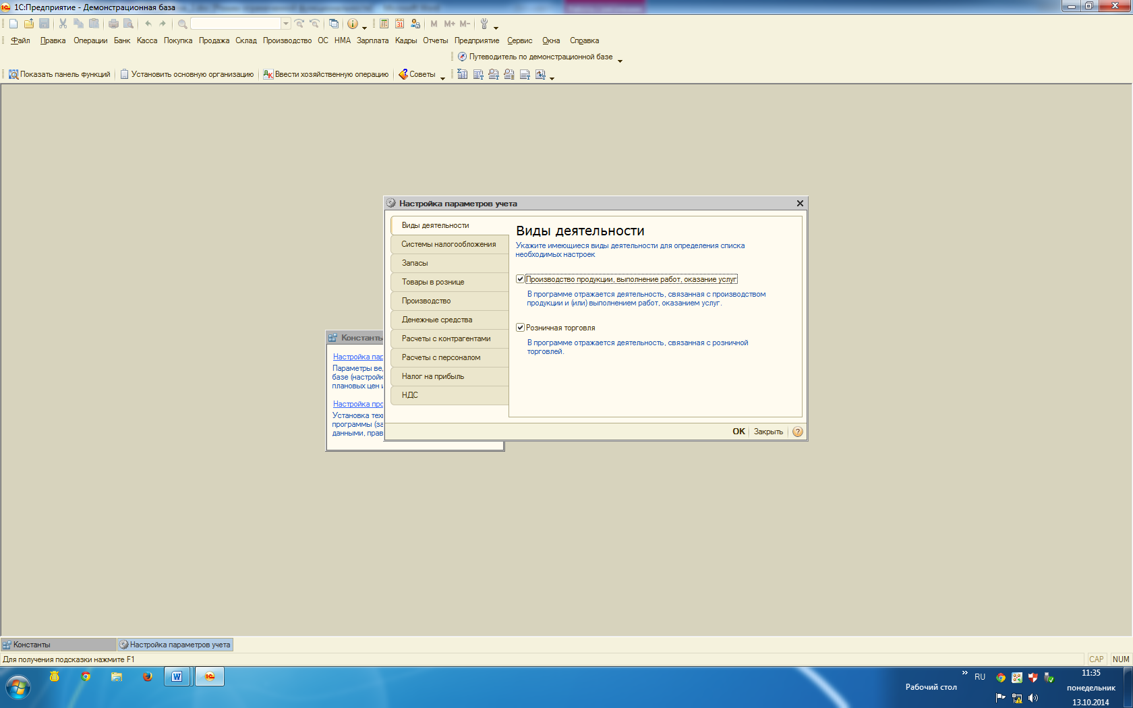Toggle the Розничная торговля checkbox
The height and width of the screenshot is (708, 1133).
[520, 328]
